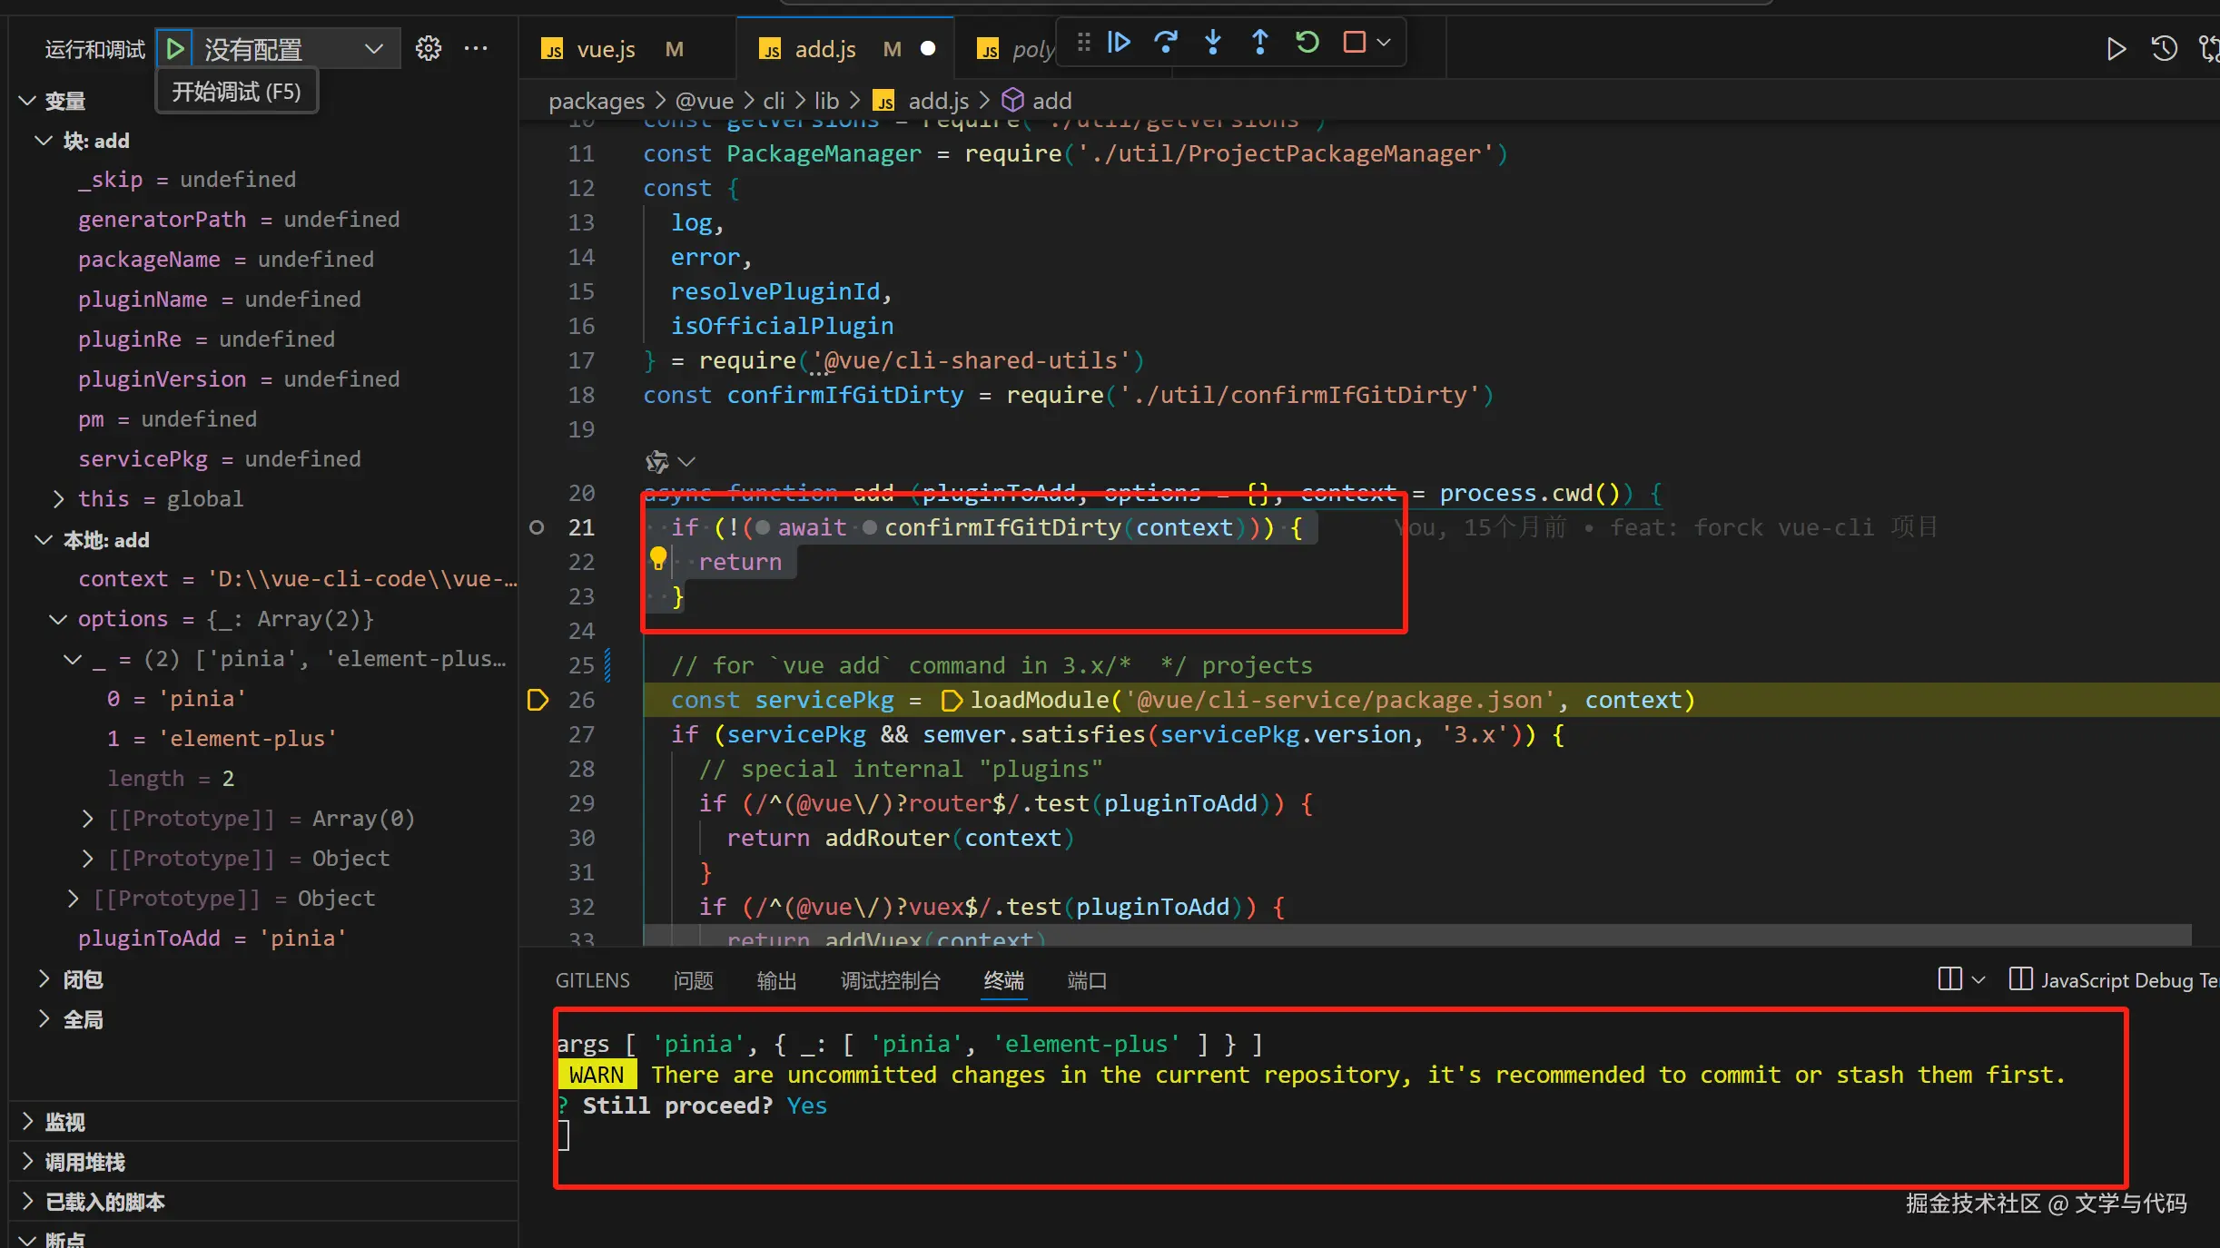Toggle the breakpoint marker on line 26
The width and height of the screenshot is (2220, 1248).
538,700
